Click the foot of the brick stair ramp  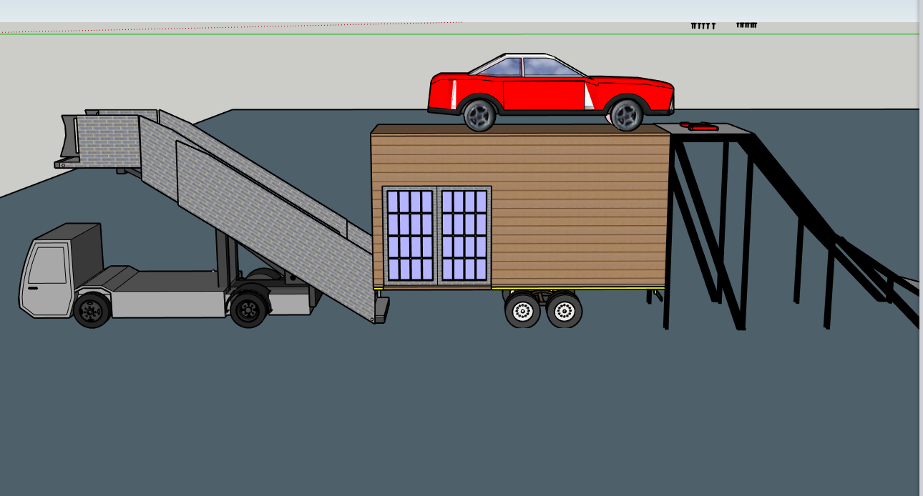[381, 310]
